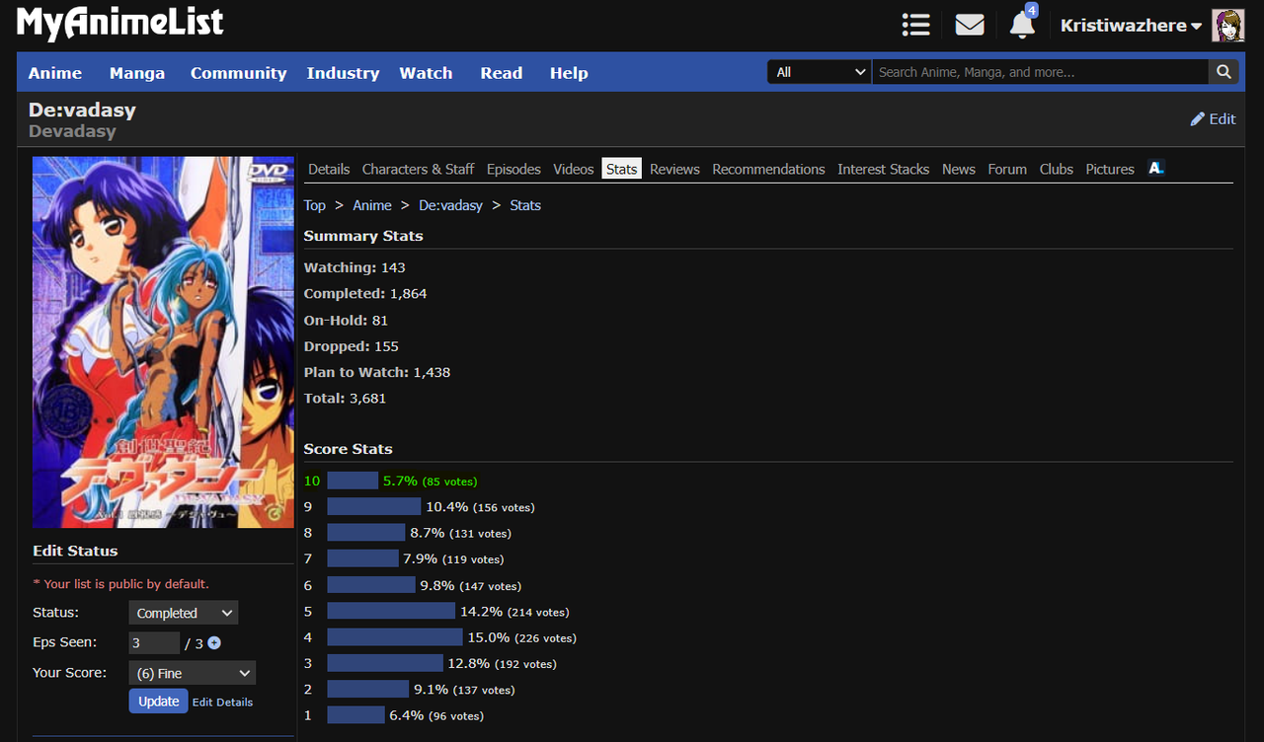
Task: Click the De:vadasy breadcrumb link
Action: coord(450,205)
